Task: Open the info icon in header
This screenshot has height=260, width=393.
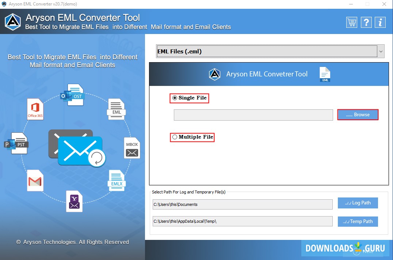Action: pyautogui.click(x=380, y=22)
